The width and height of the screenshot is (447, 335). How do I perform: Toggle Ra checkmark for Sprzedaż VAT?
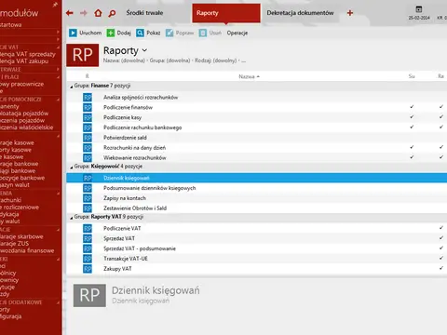(x=441, y=238)
